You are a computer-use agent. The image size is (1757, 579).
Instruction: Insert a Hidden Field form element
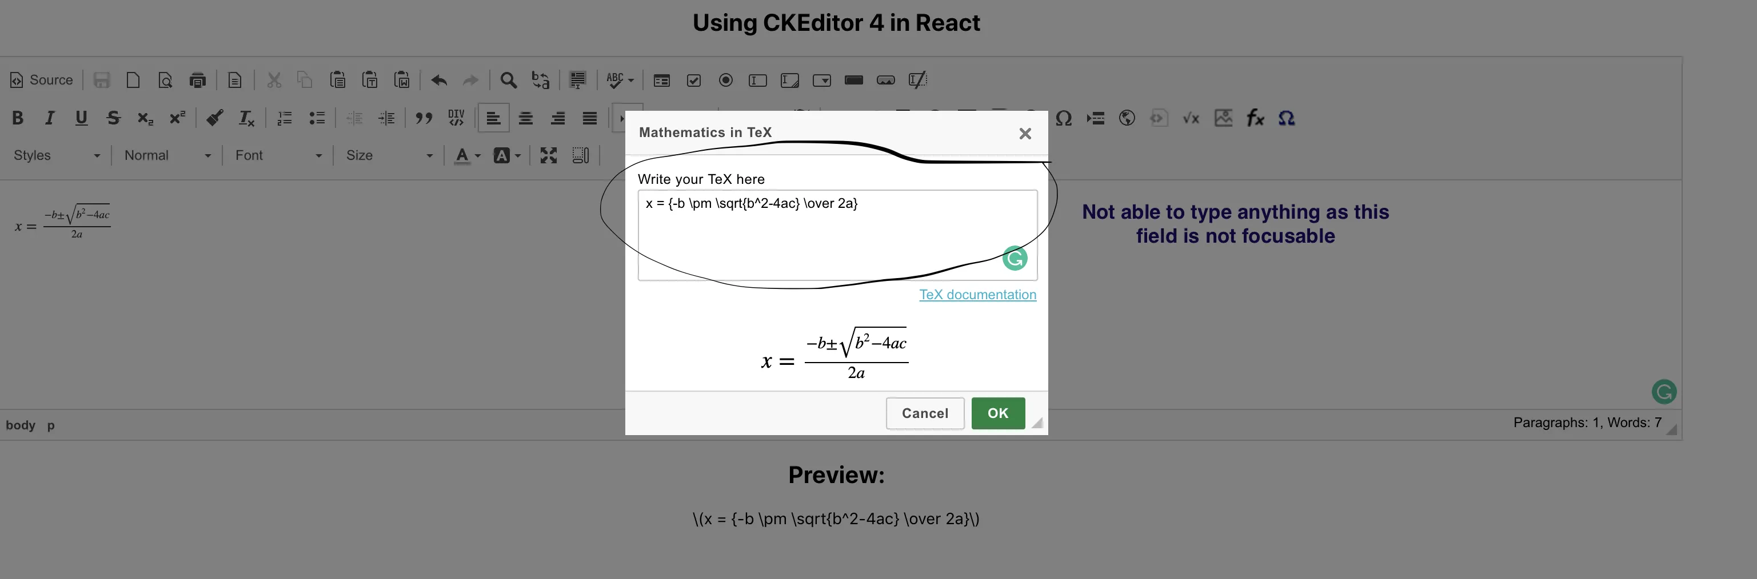pyautogui.click(x=918, y=81)
